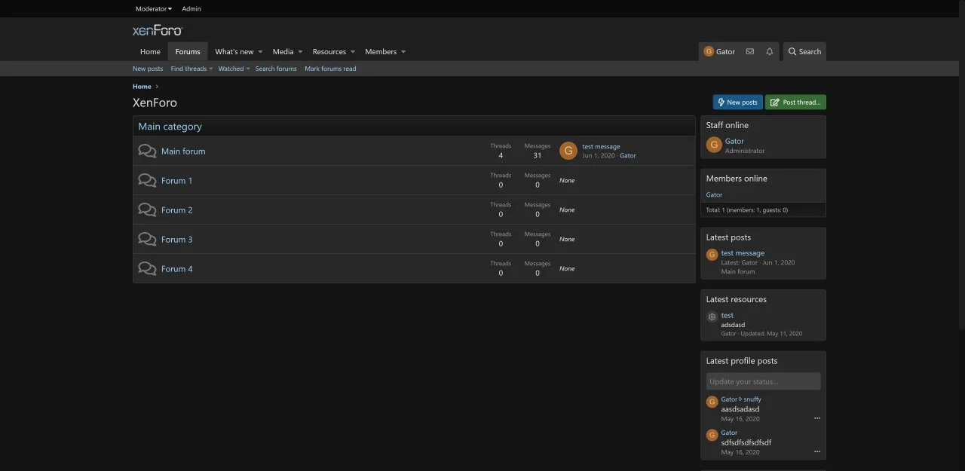Click the Mark forums read link
This screenshot has width=965, height=471.
click(330, 69)
